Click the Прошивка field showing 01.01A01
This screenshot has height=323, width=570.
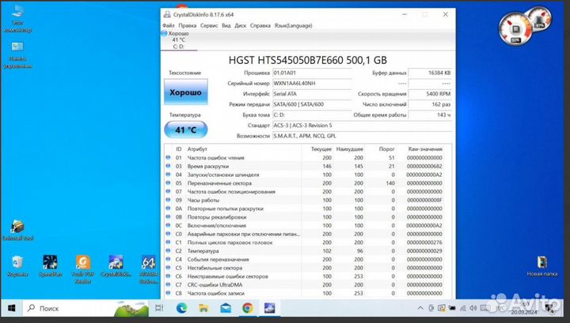pyautogui.click(x=312, y=73)
